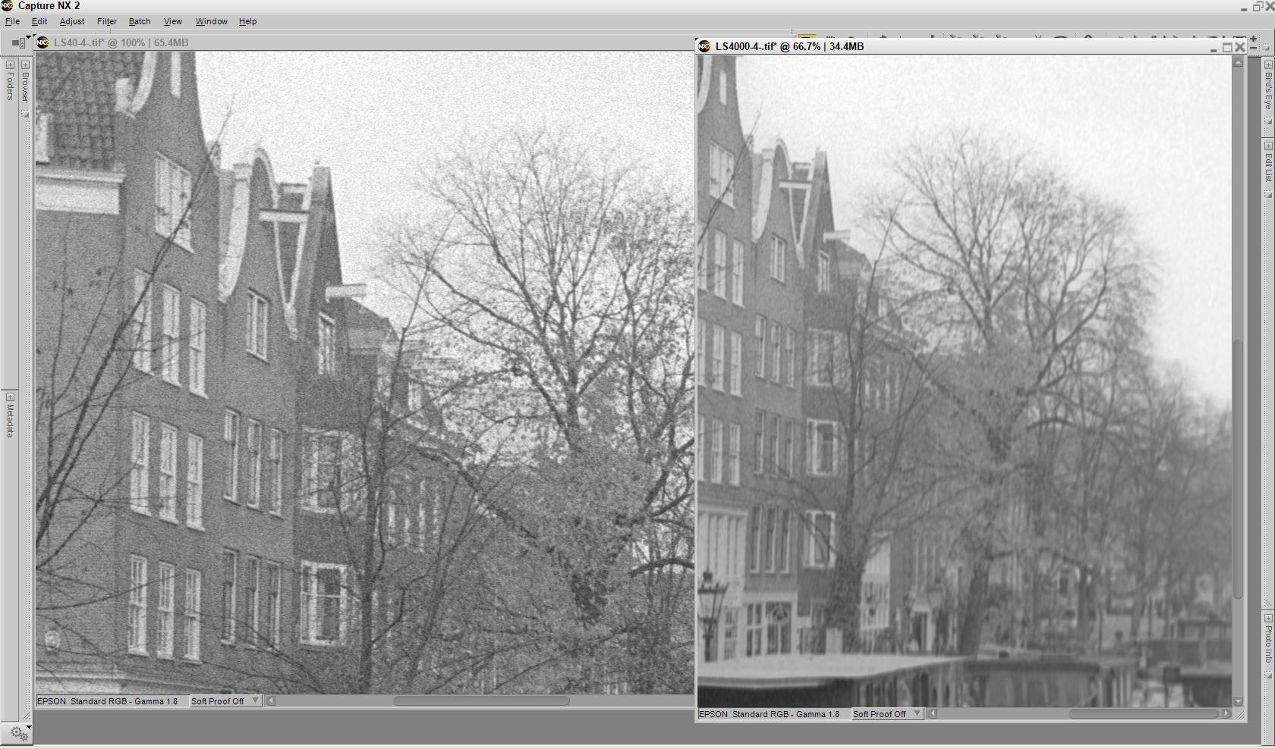The image size is (1275, 749).
Task: Expand the Browser panel
Action: [25, 65]
